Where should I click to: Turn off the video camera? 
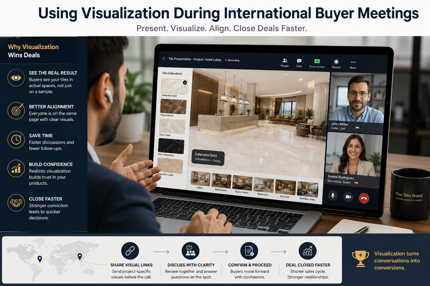[348, 197]
